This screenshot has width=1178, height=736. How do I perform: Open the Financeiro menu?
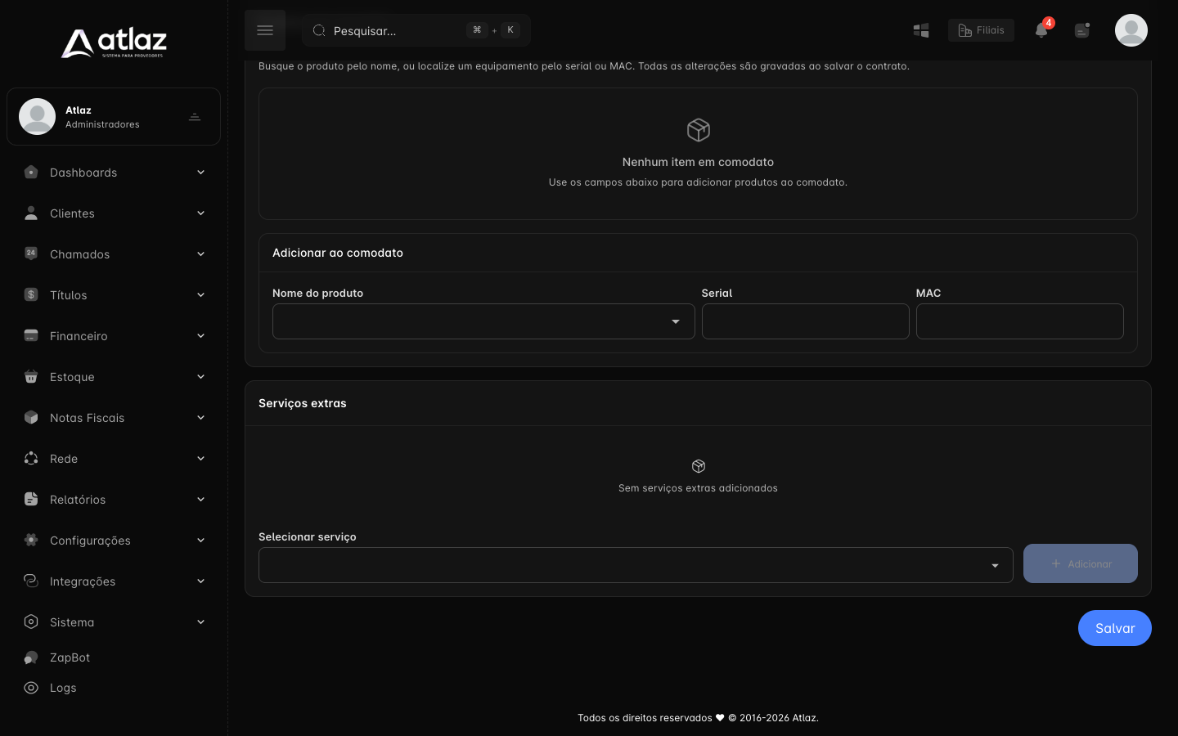pos(114,335)
